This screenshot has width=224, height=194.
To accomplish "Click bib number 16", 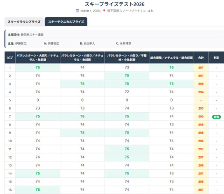I will tap(10, 190).
